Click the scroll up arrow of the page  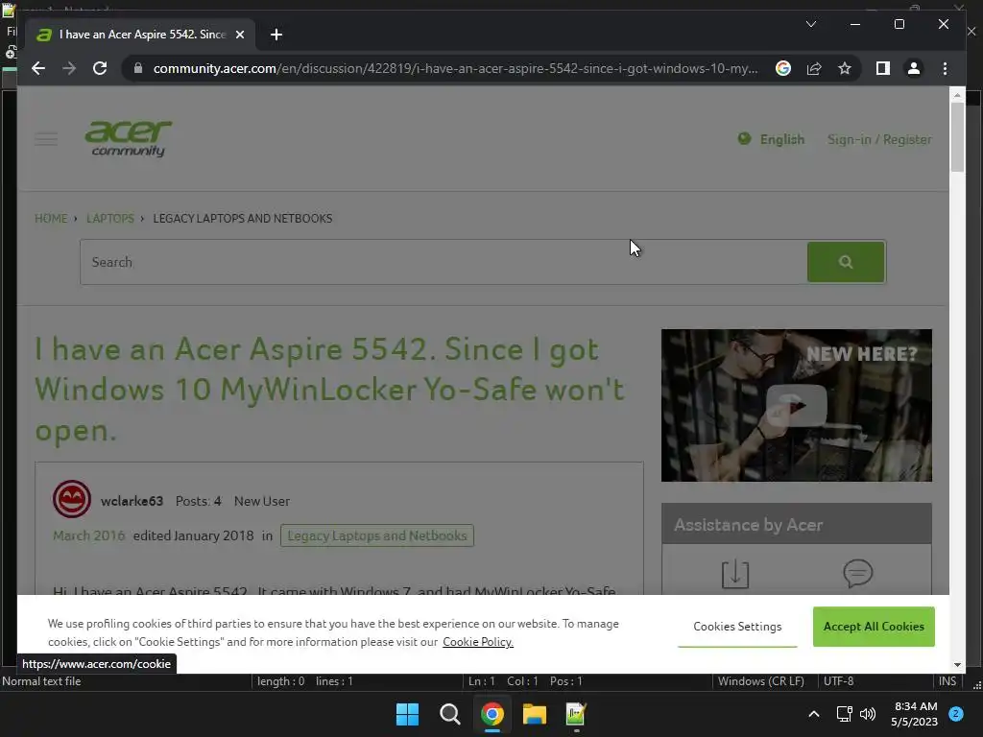pos(957,95)
